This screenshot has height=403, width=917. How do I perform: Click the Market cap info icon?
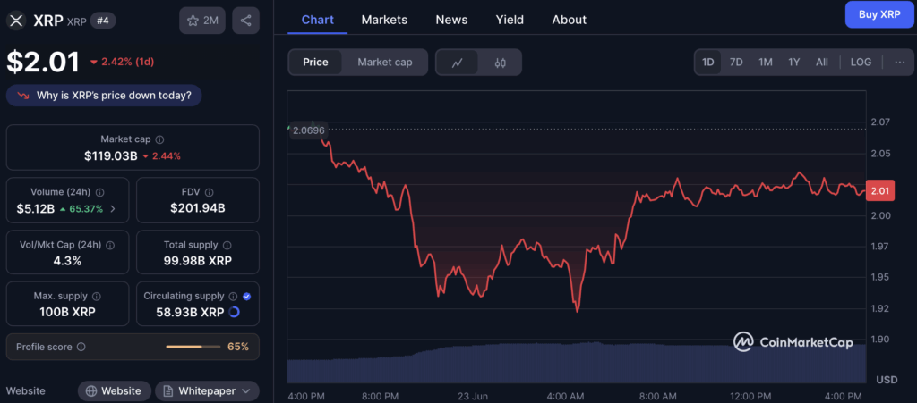pyautogui.click(x=160, y=139)
